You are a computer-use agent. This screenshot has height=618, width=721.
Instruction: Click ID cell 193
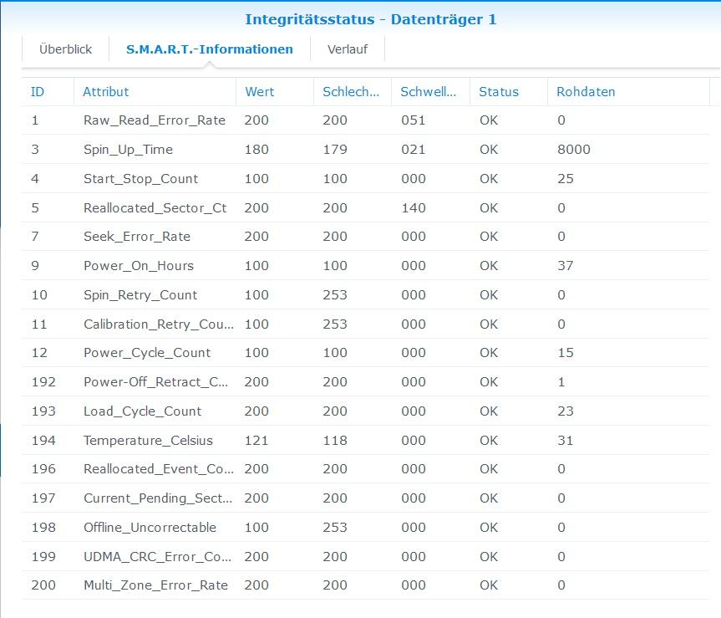point(43,411)
